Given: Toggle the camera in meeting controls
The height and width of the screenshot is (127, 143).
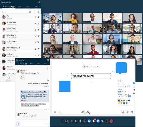Looking at the screenshot, I should (x=80, y=121).
